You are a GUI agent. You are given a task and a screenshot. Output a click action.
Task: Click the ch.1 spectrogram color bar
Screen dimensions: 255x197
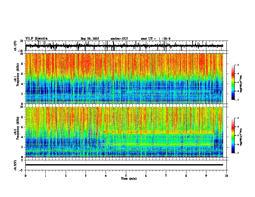[x=233, y=82]
